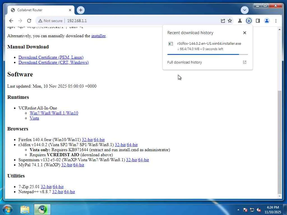This screenshot has height=215, width=287.
Task: Select the Collabnet Router tab
Action: pos(41,10)
